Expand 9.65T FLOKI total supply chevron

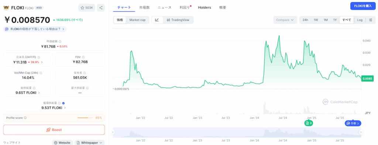point(39,93)
